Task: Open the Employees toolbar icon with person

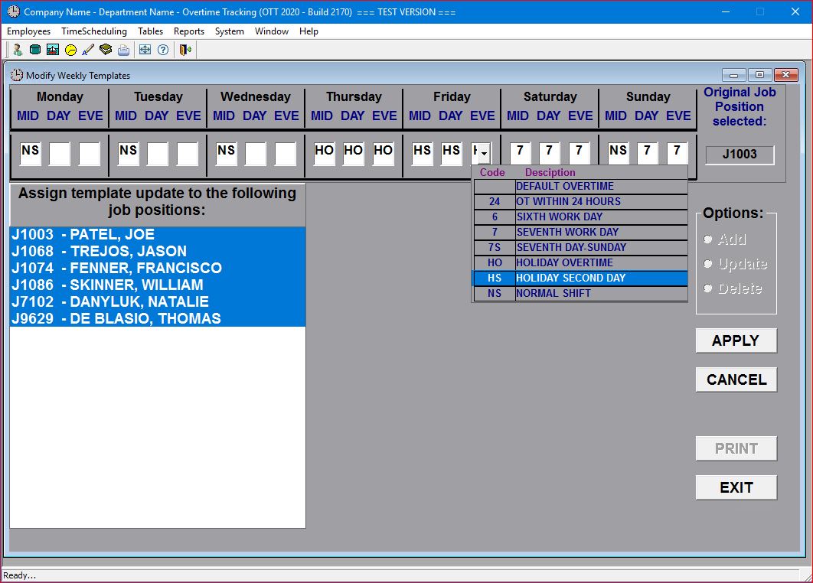Action: pyautogui.click(x=17, y=50)
